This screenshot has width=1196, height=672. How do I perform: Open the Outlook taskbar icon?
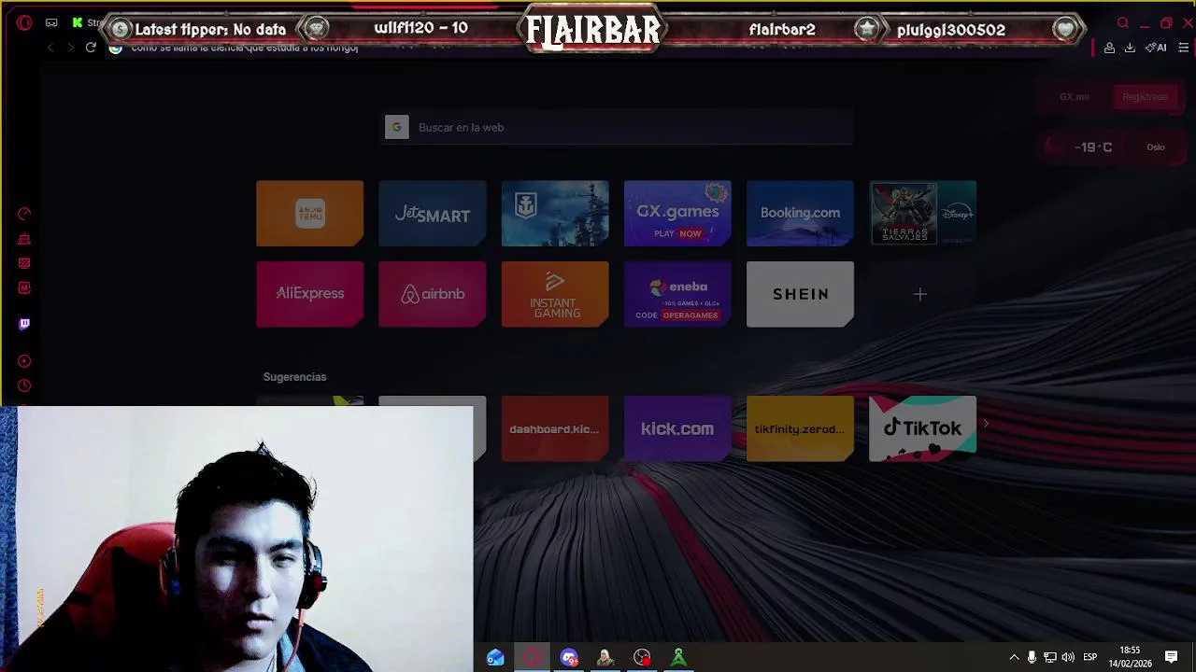pos(495,658)
